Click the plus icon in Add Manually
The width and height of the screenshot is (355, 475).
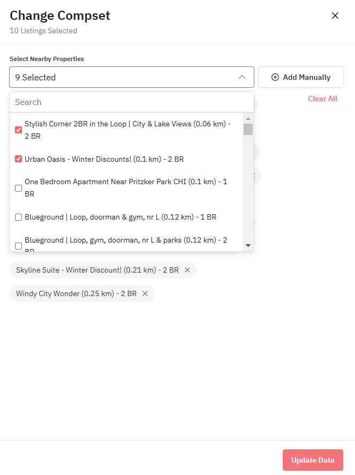(x=275, y=77)
